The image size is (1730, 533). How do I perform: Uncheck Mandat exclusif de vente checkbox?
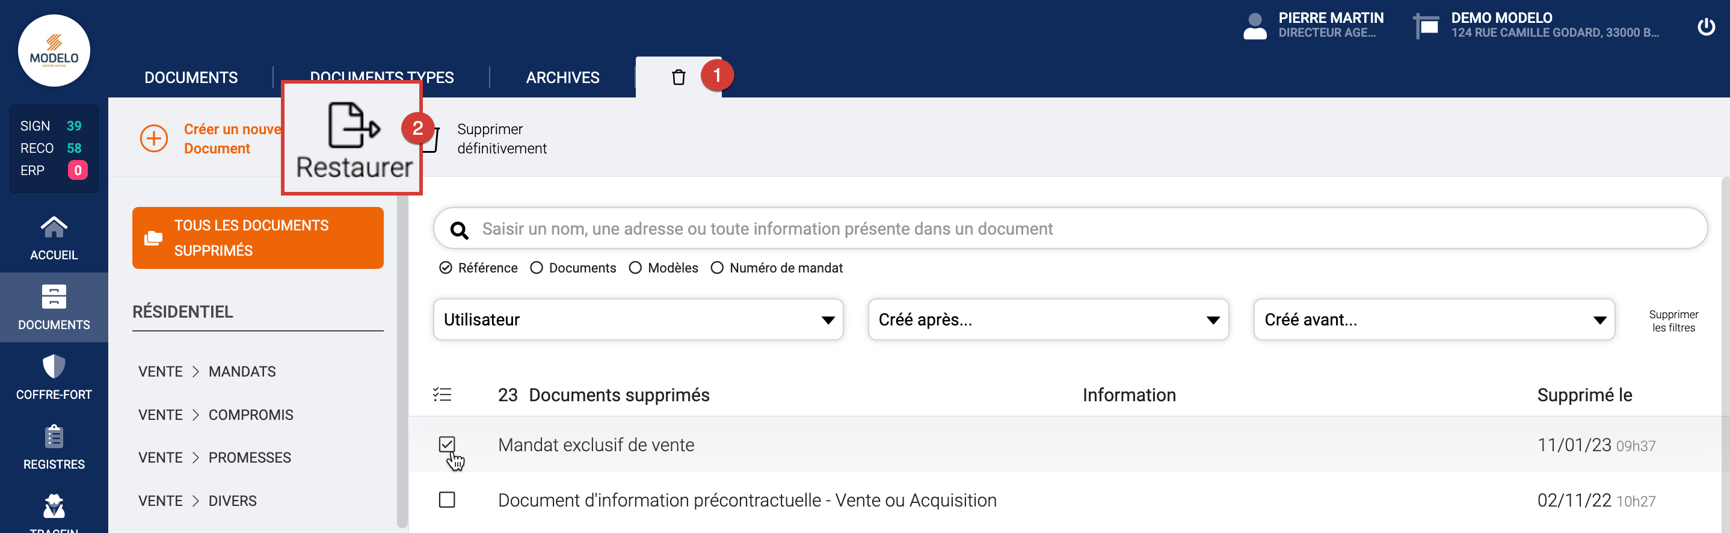446,445
